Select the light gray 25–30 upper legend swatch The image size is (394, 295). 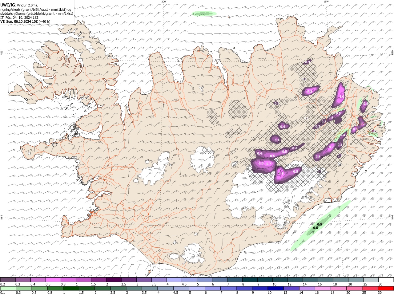(x=371, y=280)
